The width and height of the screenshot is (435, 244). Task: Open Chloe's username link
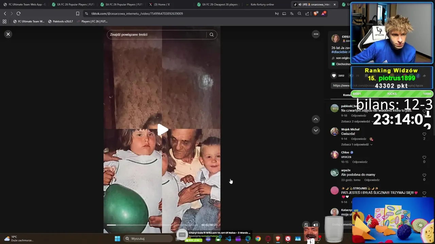pos(345,152)
